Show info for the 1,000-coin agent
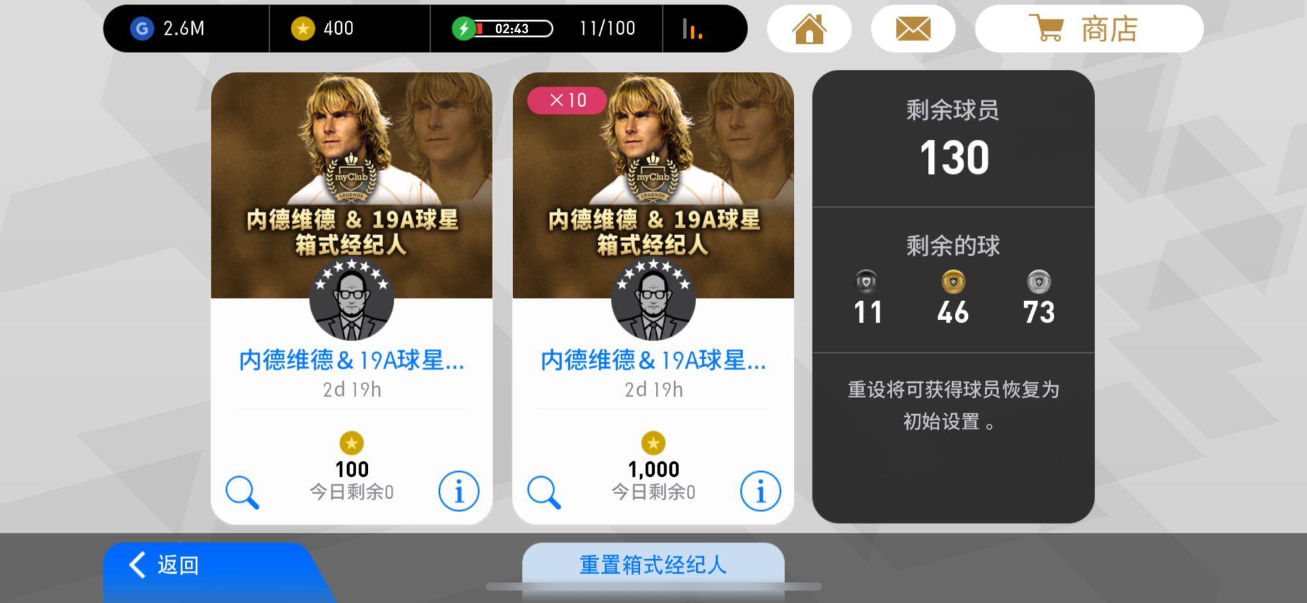Screen dimensions: 1307x603 pos(761,491)
